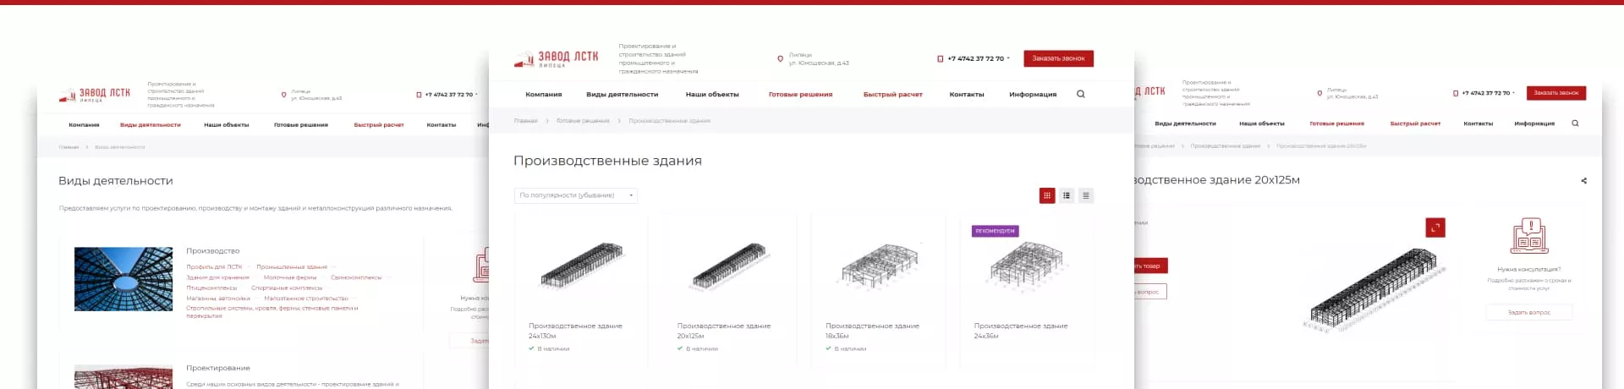Screen dimensions: 1624x389
Task: Open Компания menu in left page
Action: tap(84, 125)
